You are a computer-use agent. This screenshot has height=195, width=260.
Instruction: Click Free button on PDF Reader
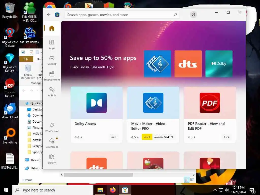tap(227, 137)
